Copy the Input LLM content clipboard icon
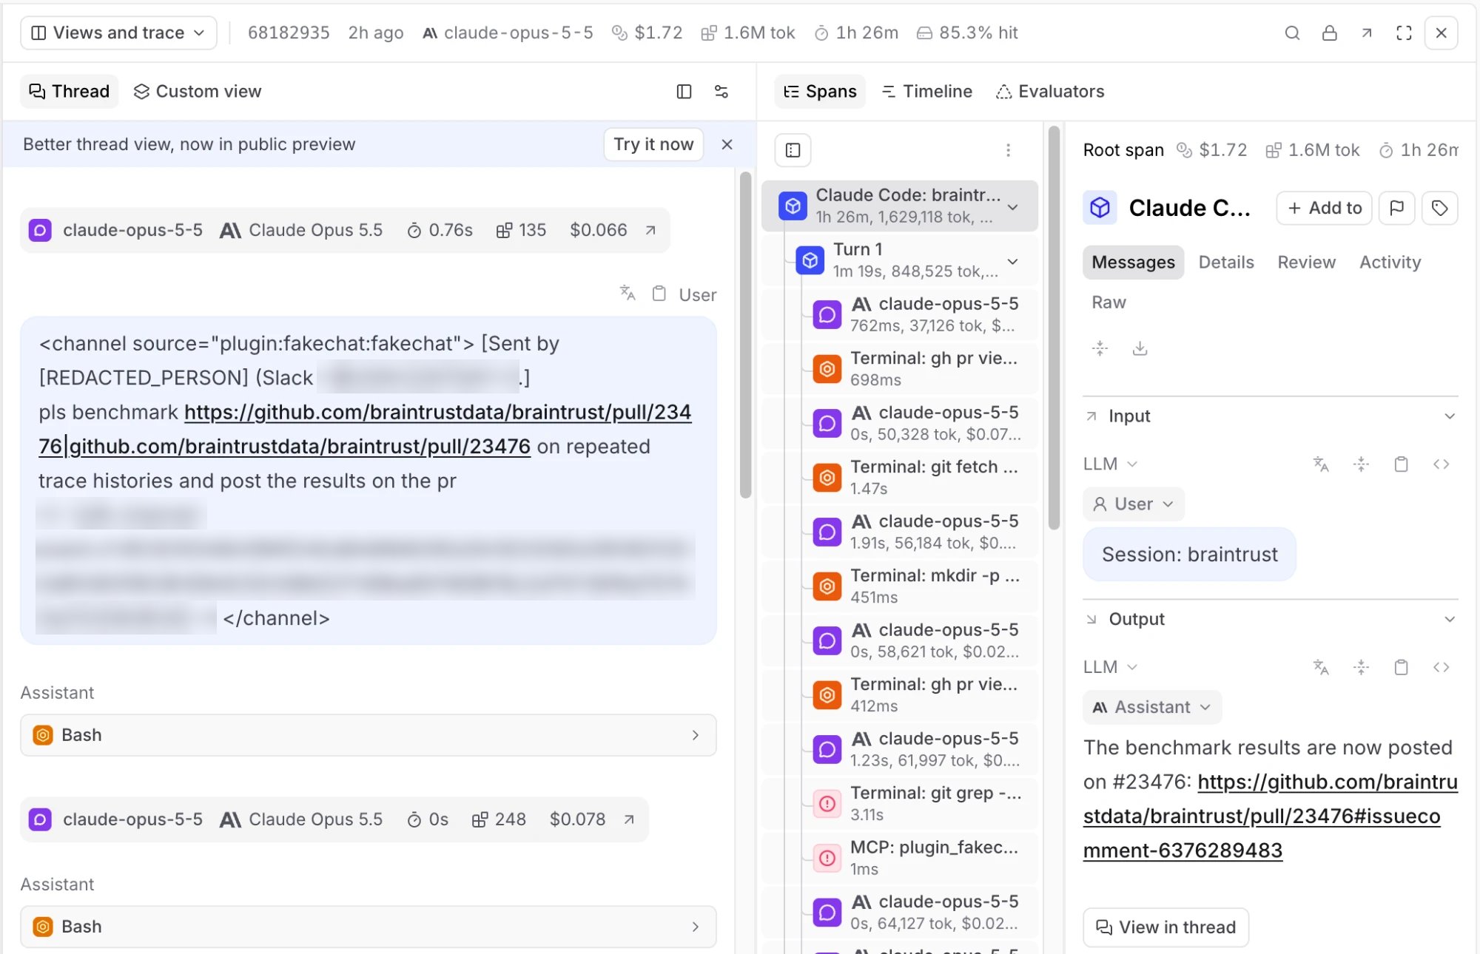 1401,464
